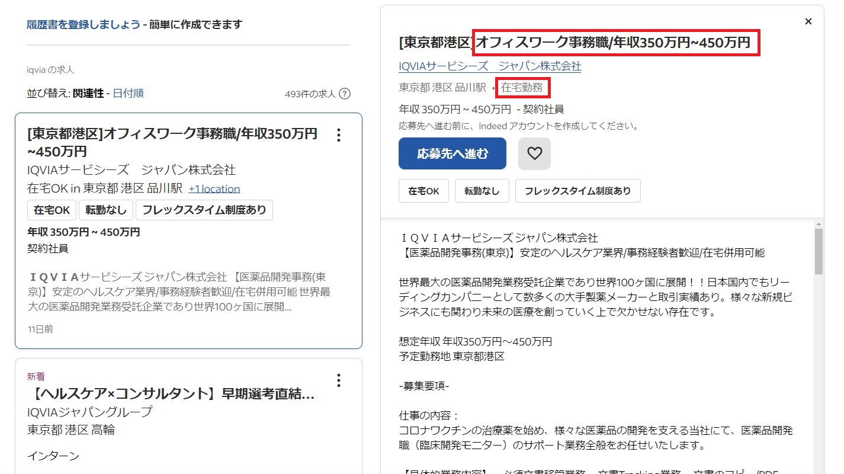Save job with the heart icon

pos(534,153)
